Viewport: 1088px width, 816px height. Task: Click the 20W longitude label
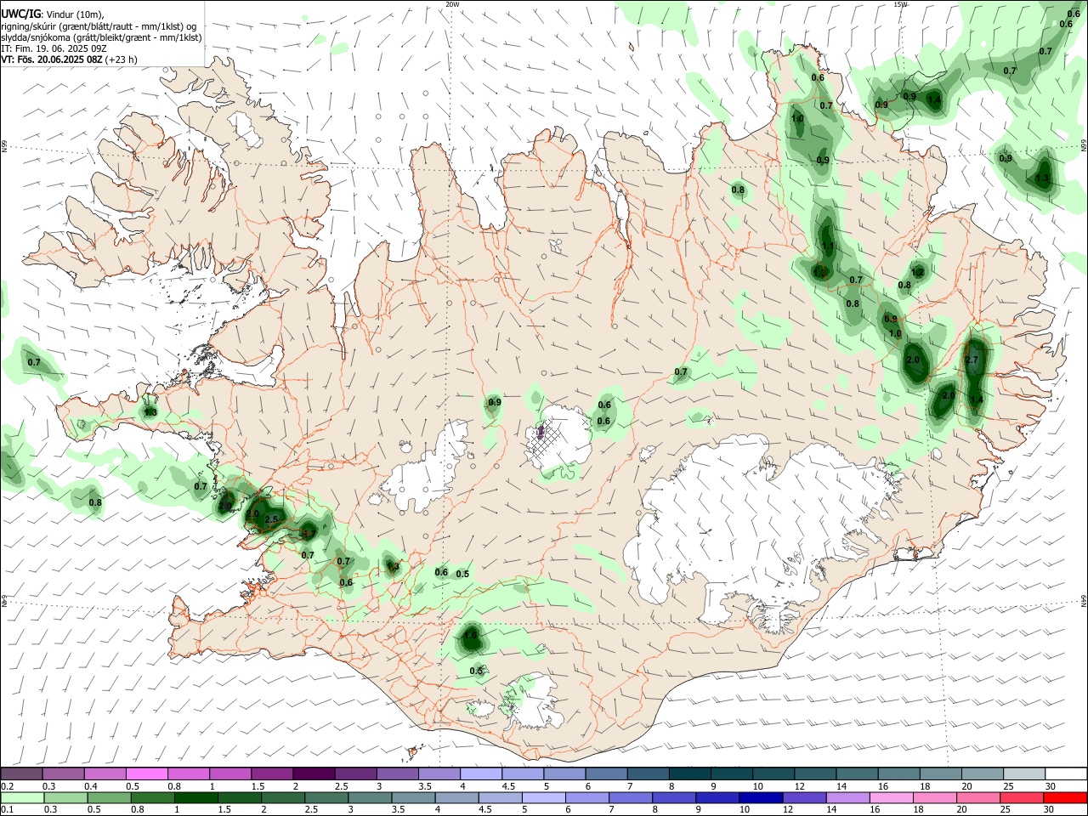[x=453, y=4]
